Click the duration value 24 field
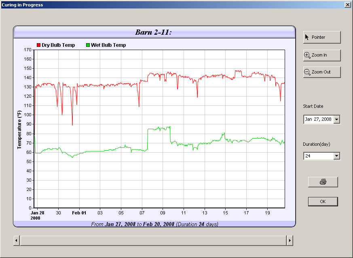353x258 pixels. tap(318, 156)
